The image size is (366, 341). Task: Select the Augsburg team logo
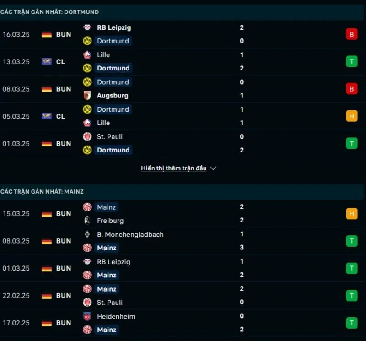tap(87, 96)
